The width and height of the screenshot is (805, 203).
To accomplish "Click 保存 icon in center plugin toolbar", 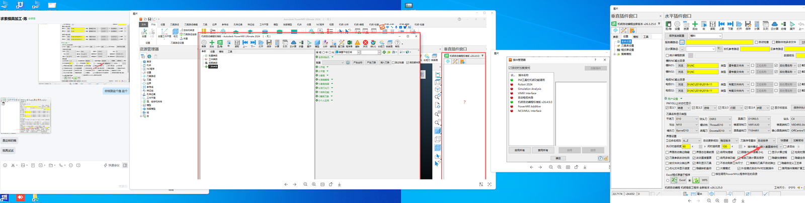I will pos(269,44).
